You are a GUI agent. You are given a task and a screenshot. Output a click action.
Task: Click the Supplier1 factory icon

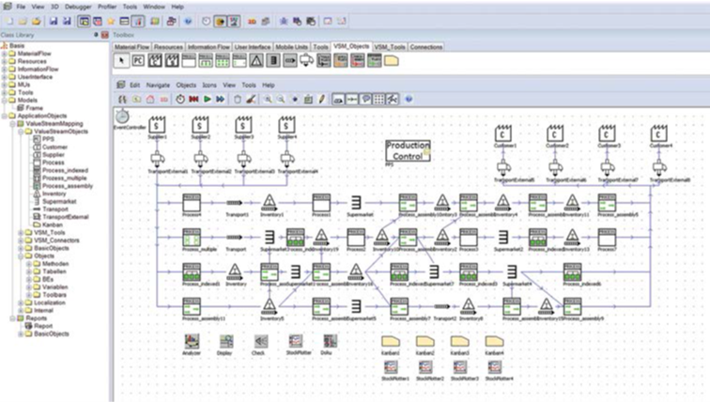pyautogui.click(x=157, y=125)
